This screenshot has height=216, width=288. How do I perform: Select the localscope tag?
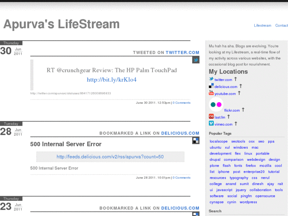point(219,141)
